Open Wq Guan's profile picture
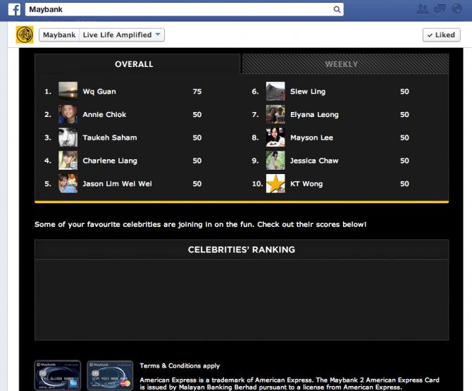 point(68,91)
